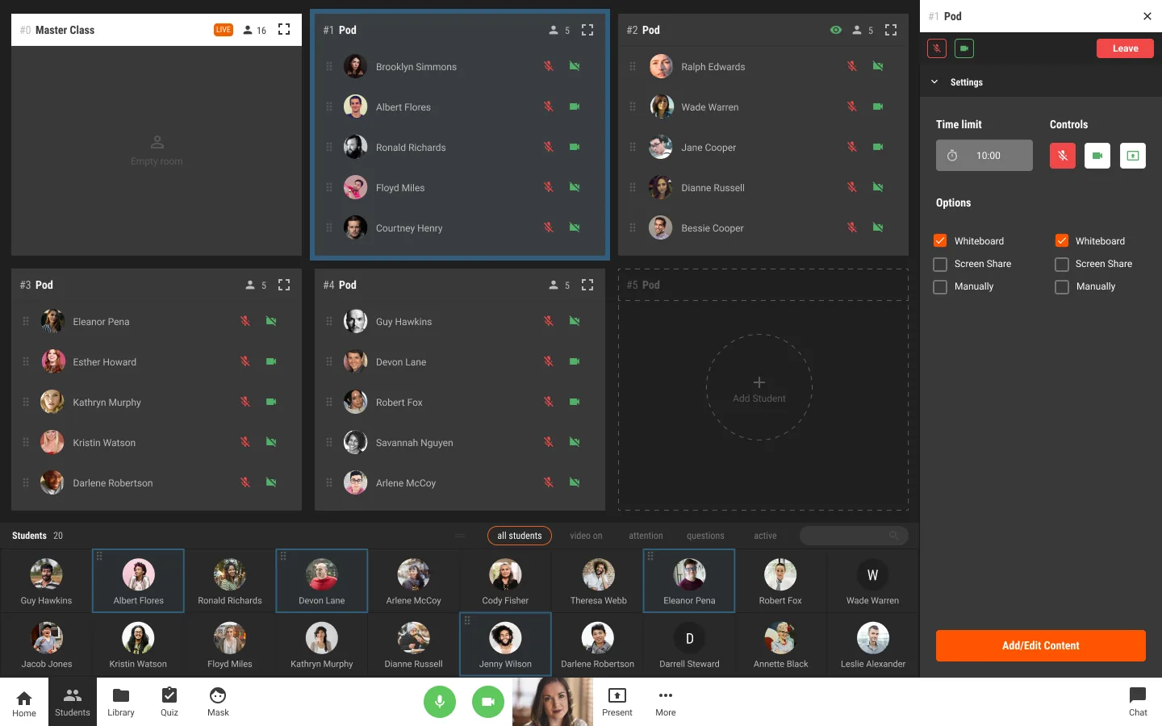
Task: Expand Pod #3 to fullscreen
Action: [x=284, y=285]
